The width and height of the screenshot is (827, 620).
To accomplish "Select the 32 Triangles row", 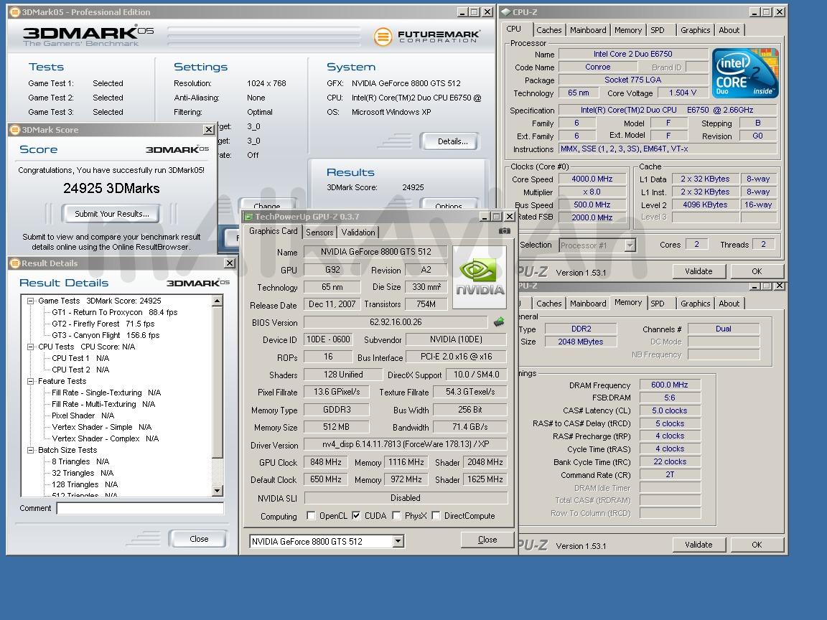I will coord(83,473).
